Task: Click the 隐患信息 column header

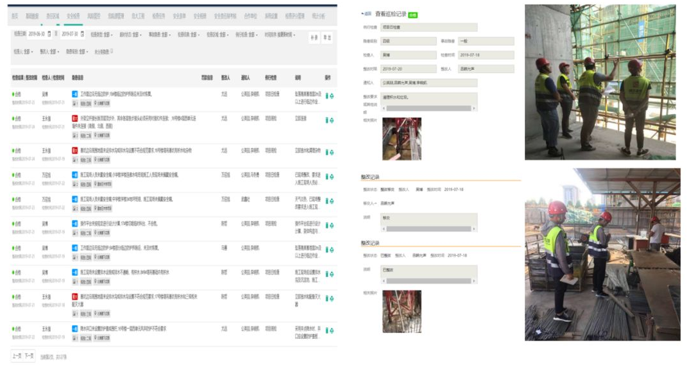Action: 78,78
